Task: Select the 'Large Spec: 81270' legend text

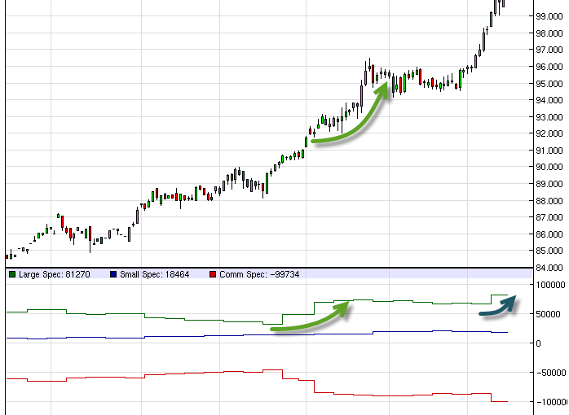Action: point(55,274)
